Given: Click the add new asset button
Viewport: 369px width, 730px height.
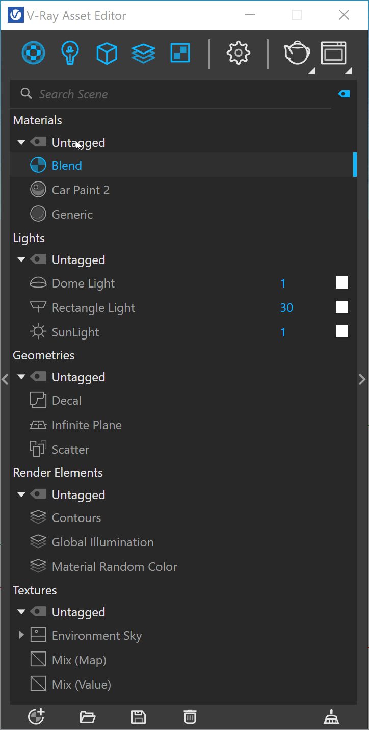Looking at the screenshot, I should (x=36, y=717).
